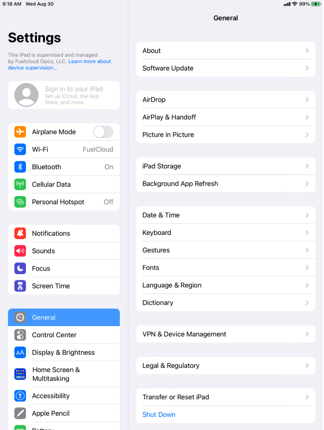Screen dimensions: 324x430
Task: Expand VPN & Device Management chevron
Action: tap(307, 334)
